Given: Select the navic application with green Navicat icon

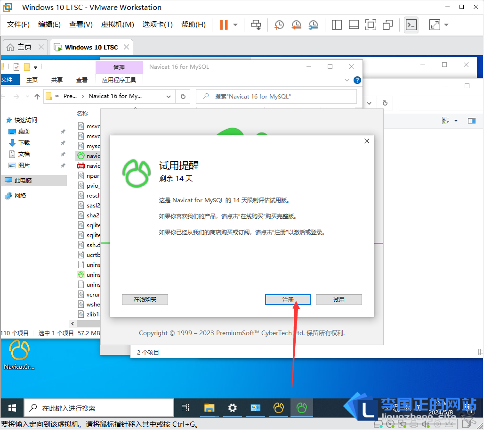Looking at the screenshot, I should (89, 156).
